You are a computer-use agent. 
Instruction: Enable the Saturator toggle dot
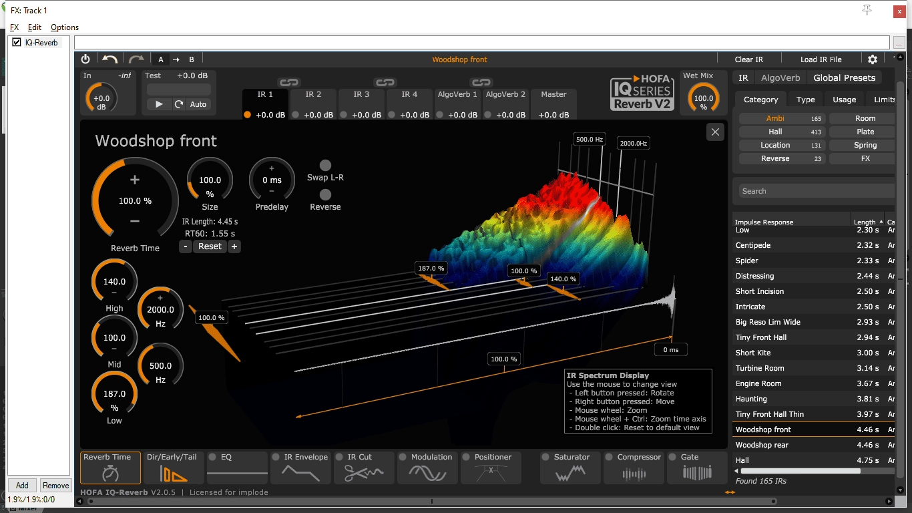tap(546, 458)
